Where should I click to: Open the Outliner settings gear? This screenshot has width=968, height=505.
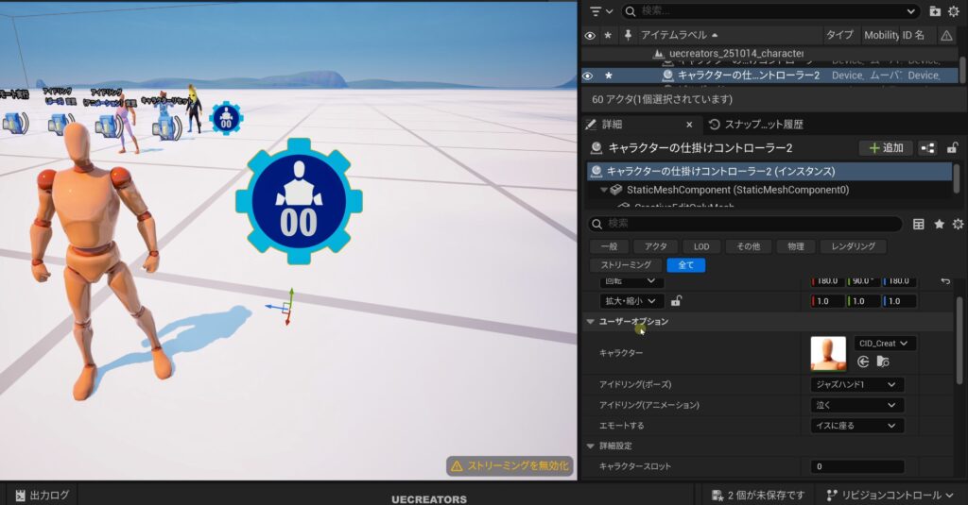tap(954, 11)
